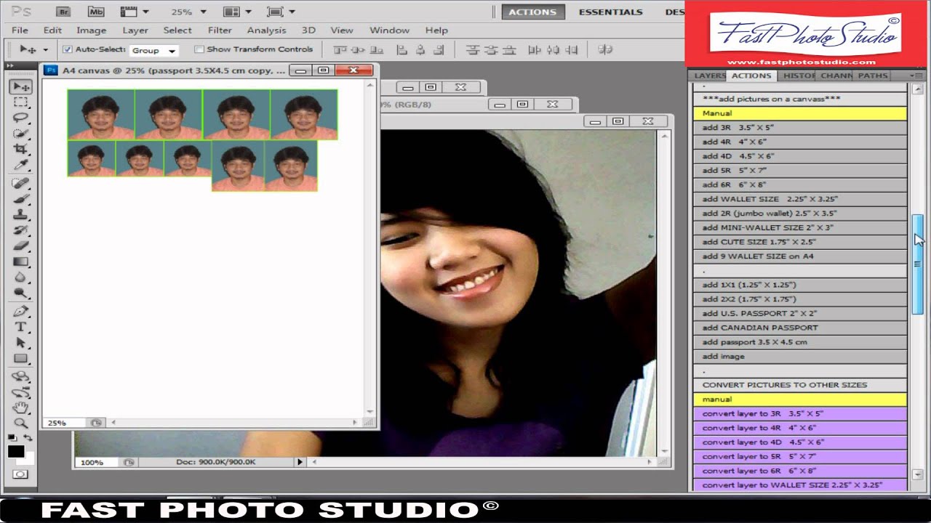Image resolution: width=931 pixels, height=523 pixels.
Task: Select the Pen tool
Action: coord(20,311)
